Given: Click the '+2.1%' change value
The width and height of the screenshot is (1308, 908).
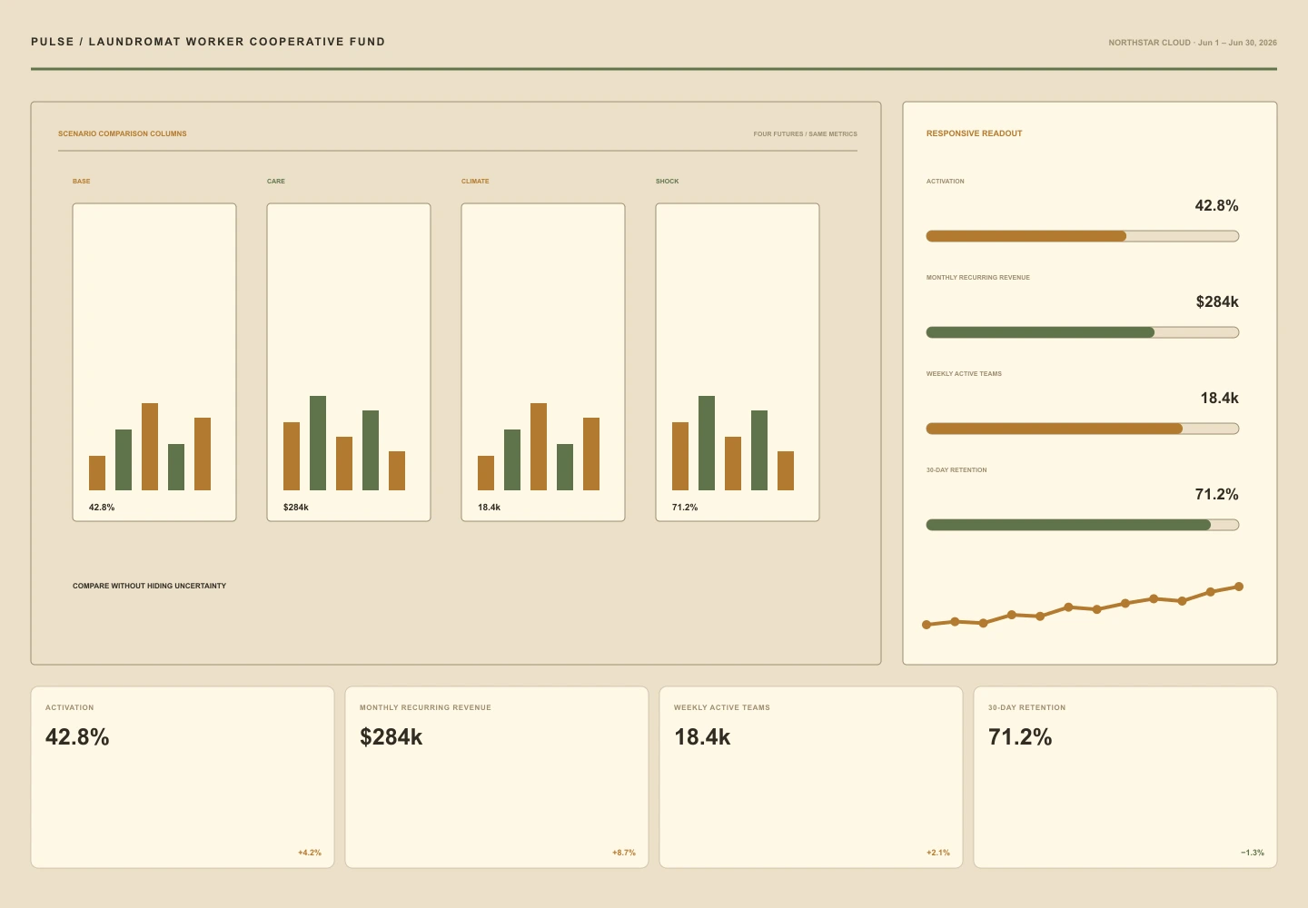Looking at the screenshot, I should coord(938,853).
